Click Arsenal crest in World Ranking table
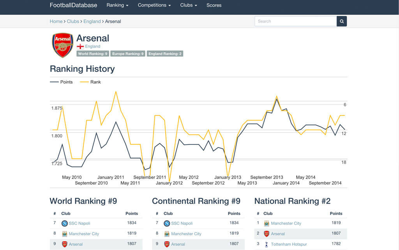Image resolution: width=399 pixels, height=250 pixels. (x=65, y=245)
